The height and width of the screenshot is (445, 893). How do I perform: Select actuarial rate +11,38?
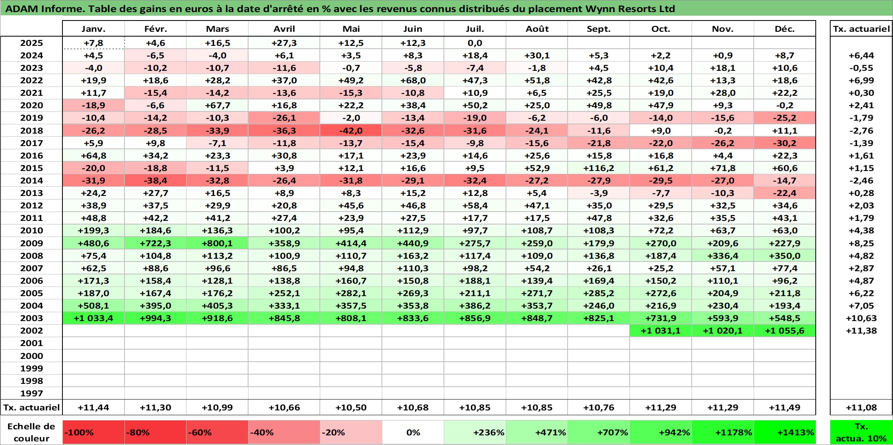[861, 330]
